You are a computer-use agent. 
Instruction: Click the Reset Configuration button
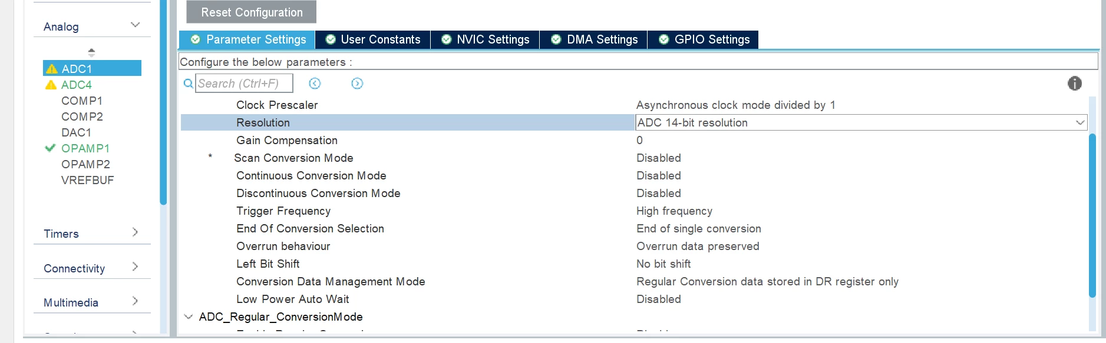click(252, 12)
